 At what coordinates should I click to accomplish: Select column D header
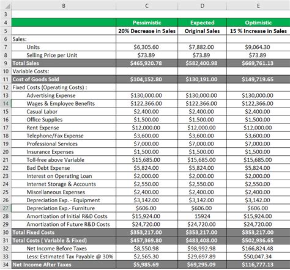(202, 6)
